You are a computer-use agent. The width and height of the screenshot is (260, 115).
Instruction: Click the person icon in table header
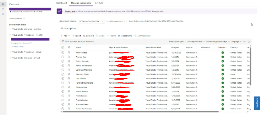69,48
